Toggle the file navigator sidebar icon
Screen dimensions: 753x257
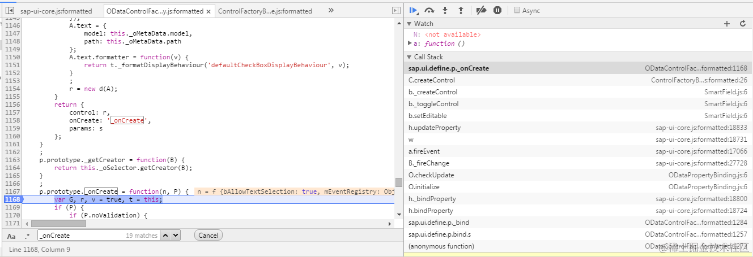(10, 11)
